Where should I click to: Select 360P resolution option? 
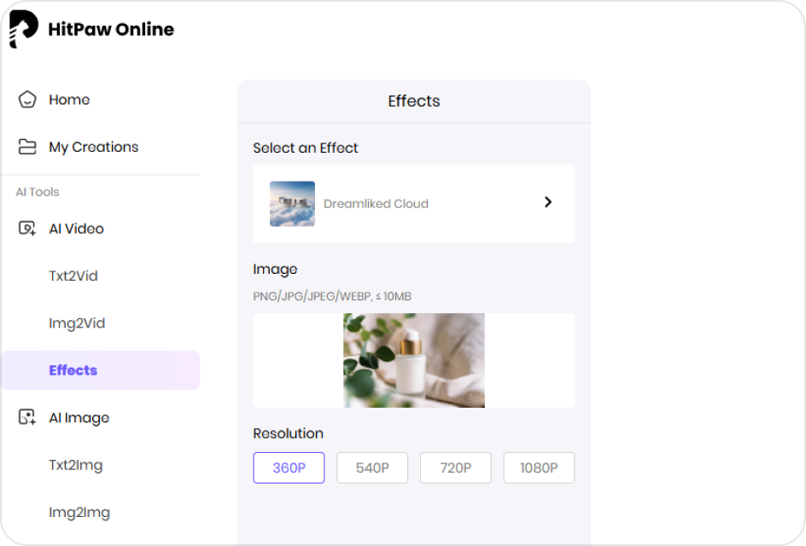point(289,468)
